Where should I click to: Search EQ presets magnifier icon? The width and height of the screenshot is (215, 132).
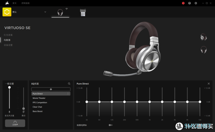tap(69, 84)
